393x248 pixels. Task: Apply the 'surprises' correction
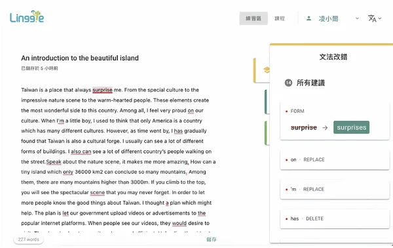coord(351,127)
